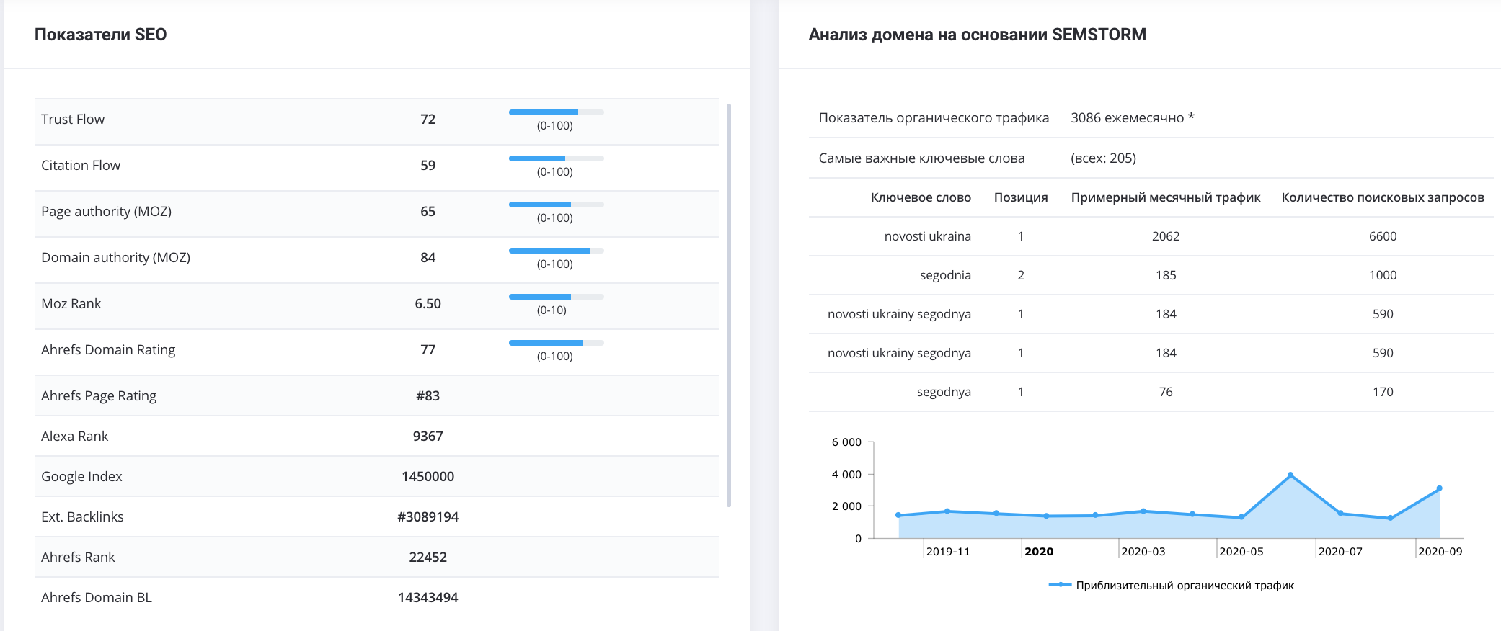
Task: Click the 'Page authority (MOZ)' label
Action: (x=106, y=211)
